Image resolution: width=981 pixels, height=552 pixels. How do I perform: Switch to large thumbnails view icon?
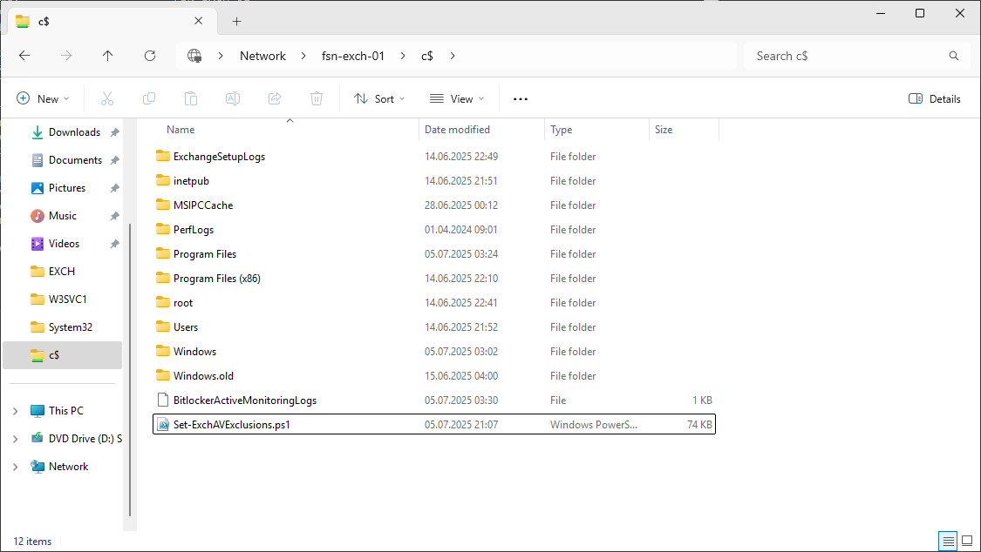(967, 541)
